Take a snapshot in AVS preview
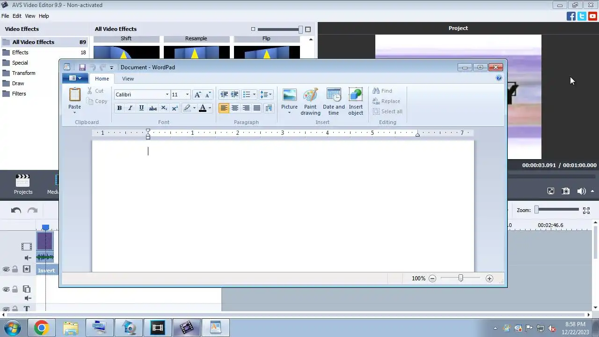The image size is (599, 337). pos(566,191)
